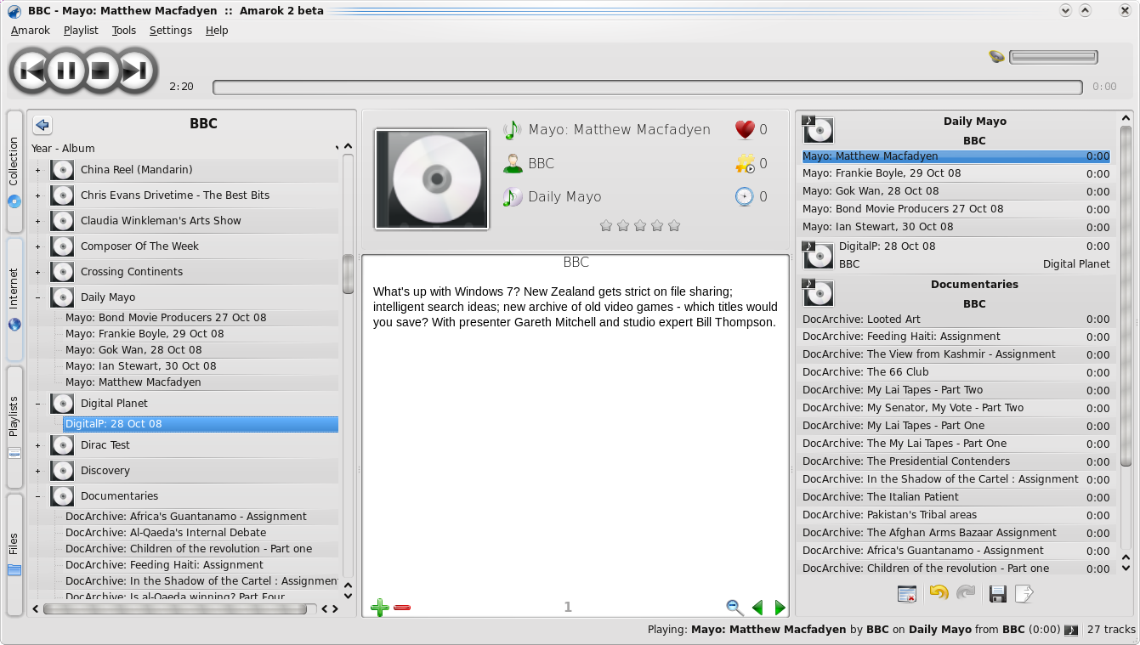The image size is (1140, 645).
Task: Go to next context page arrow
Action: (780, 608)
